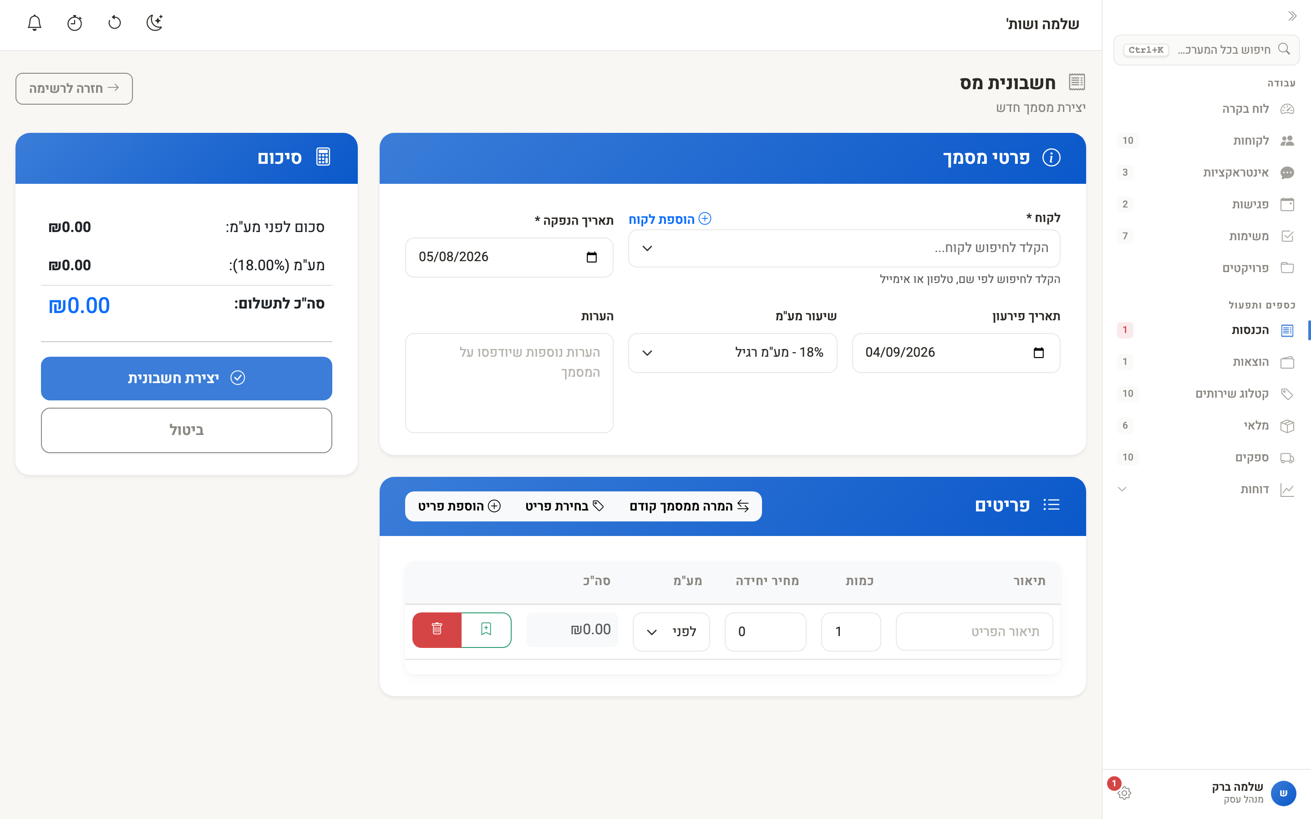1311x819 pixels.
Task: Click the refresh arrow icon
Action: pyautogui.click(x=115, y=23)
